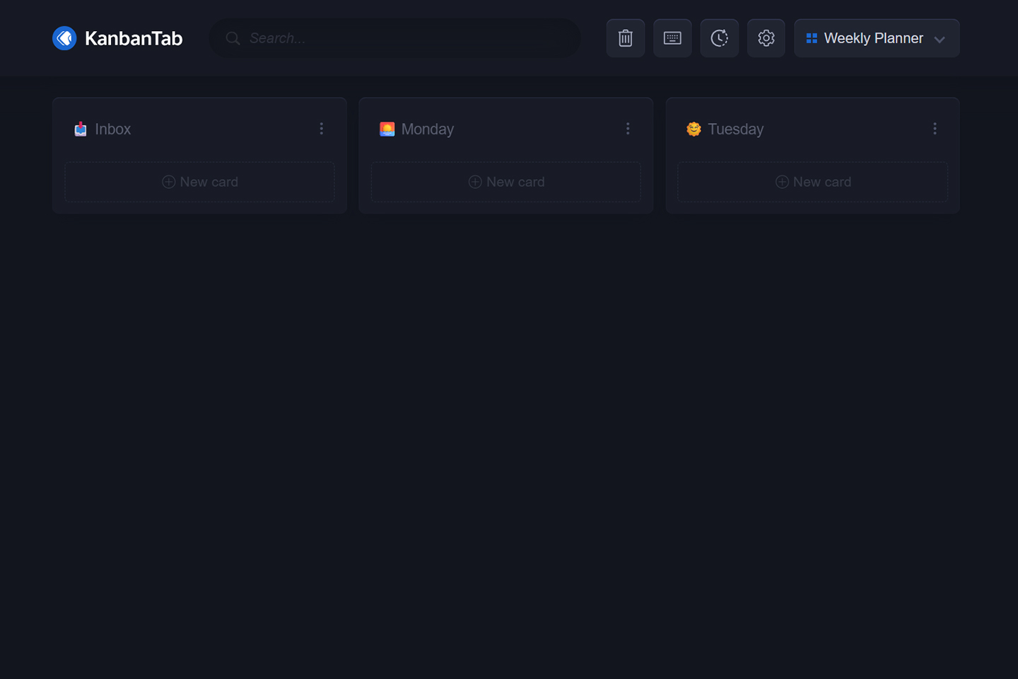Add a new card to the Tuesday column
1018x679 pixels.
tap(813, 182)
